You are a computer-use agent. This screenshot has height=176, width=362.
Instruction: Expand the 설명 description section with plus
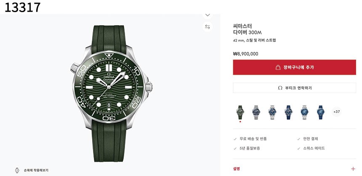353,168
